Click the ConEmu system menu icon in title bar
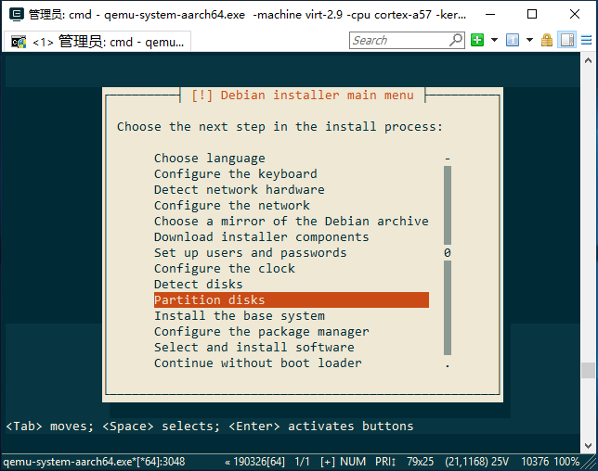 click(x=16, y=15)
